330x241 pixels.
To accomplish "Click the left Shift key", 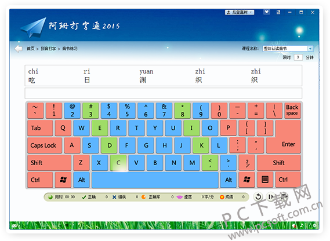I will point(49,163).
